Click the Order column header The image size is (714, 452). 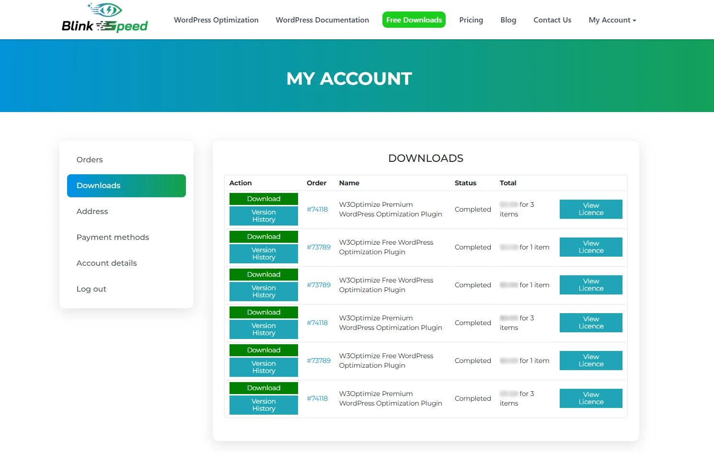(316, 183)
